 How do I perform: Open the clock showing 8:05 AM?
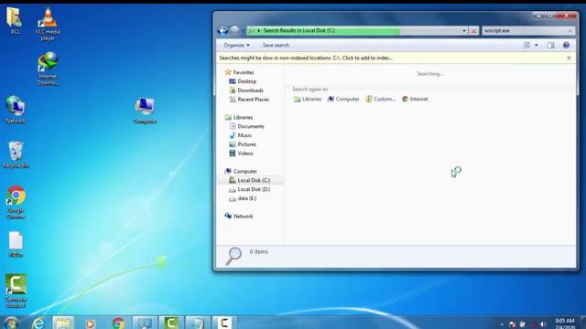pos(565,324)
